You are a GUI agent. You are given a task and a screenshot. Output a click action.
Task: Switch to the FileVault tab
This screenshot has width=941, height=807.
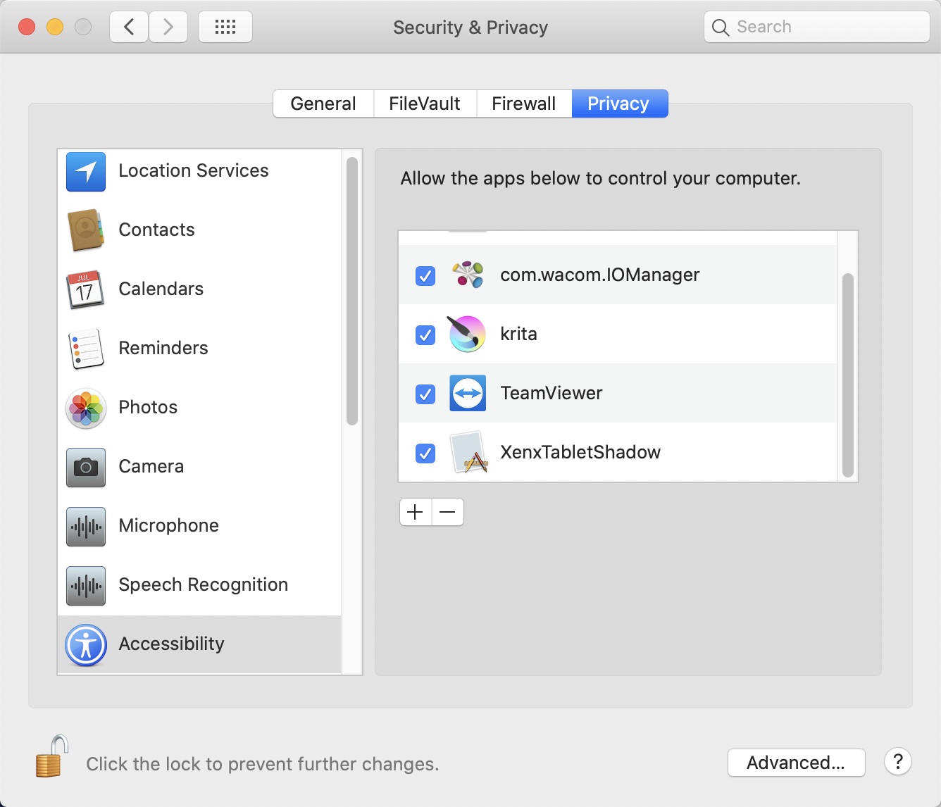point(425,104)
